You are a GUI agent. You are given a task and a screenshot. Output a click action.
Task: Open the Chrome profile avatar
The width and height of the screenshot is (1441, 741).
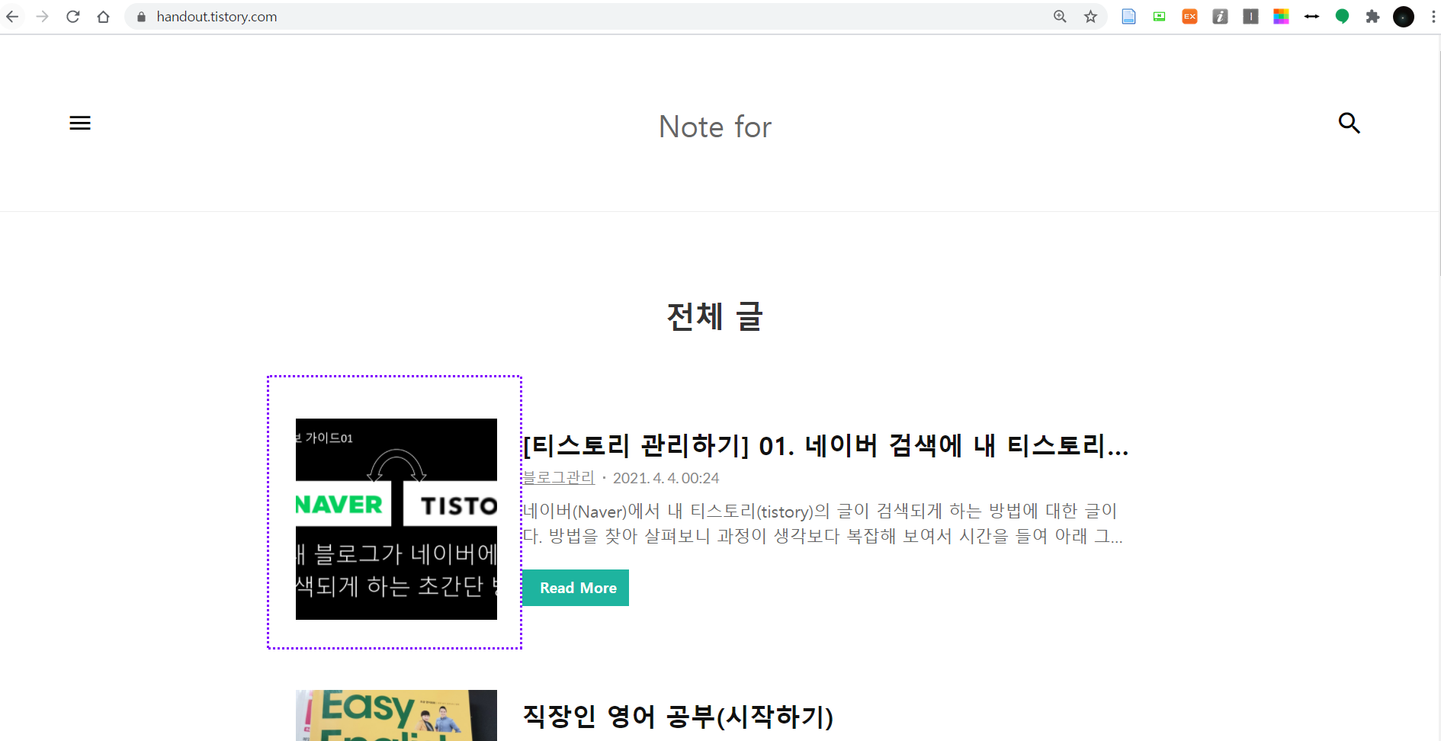tap(1404, 17)
